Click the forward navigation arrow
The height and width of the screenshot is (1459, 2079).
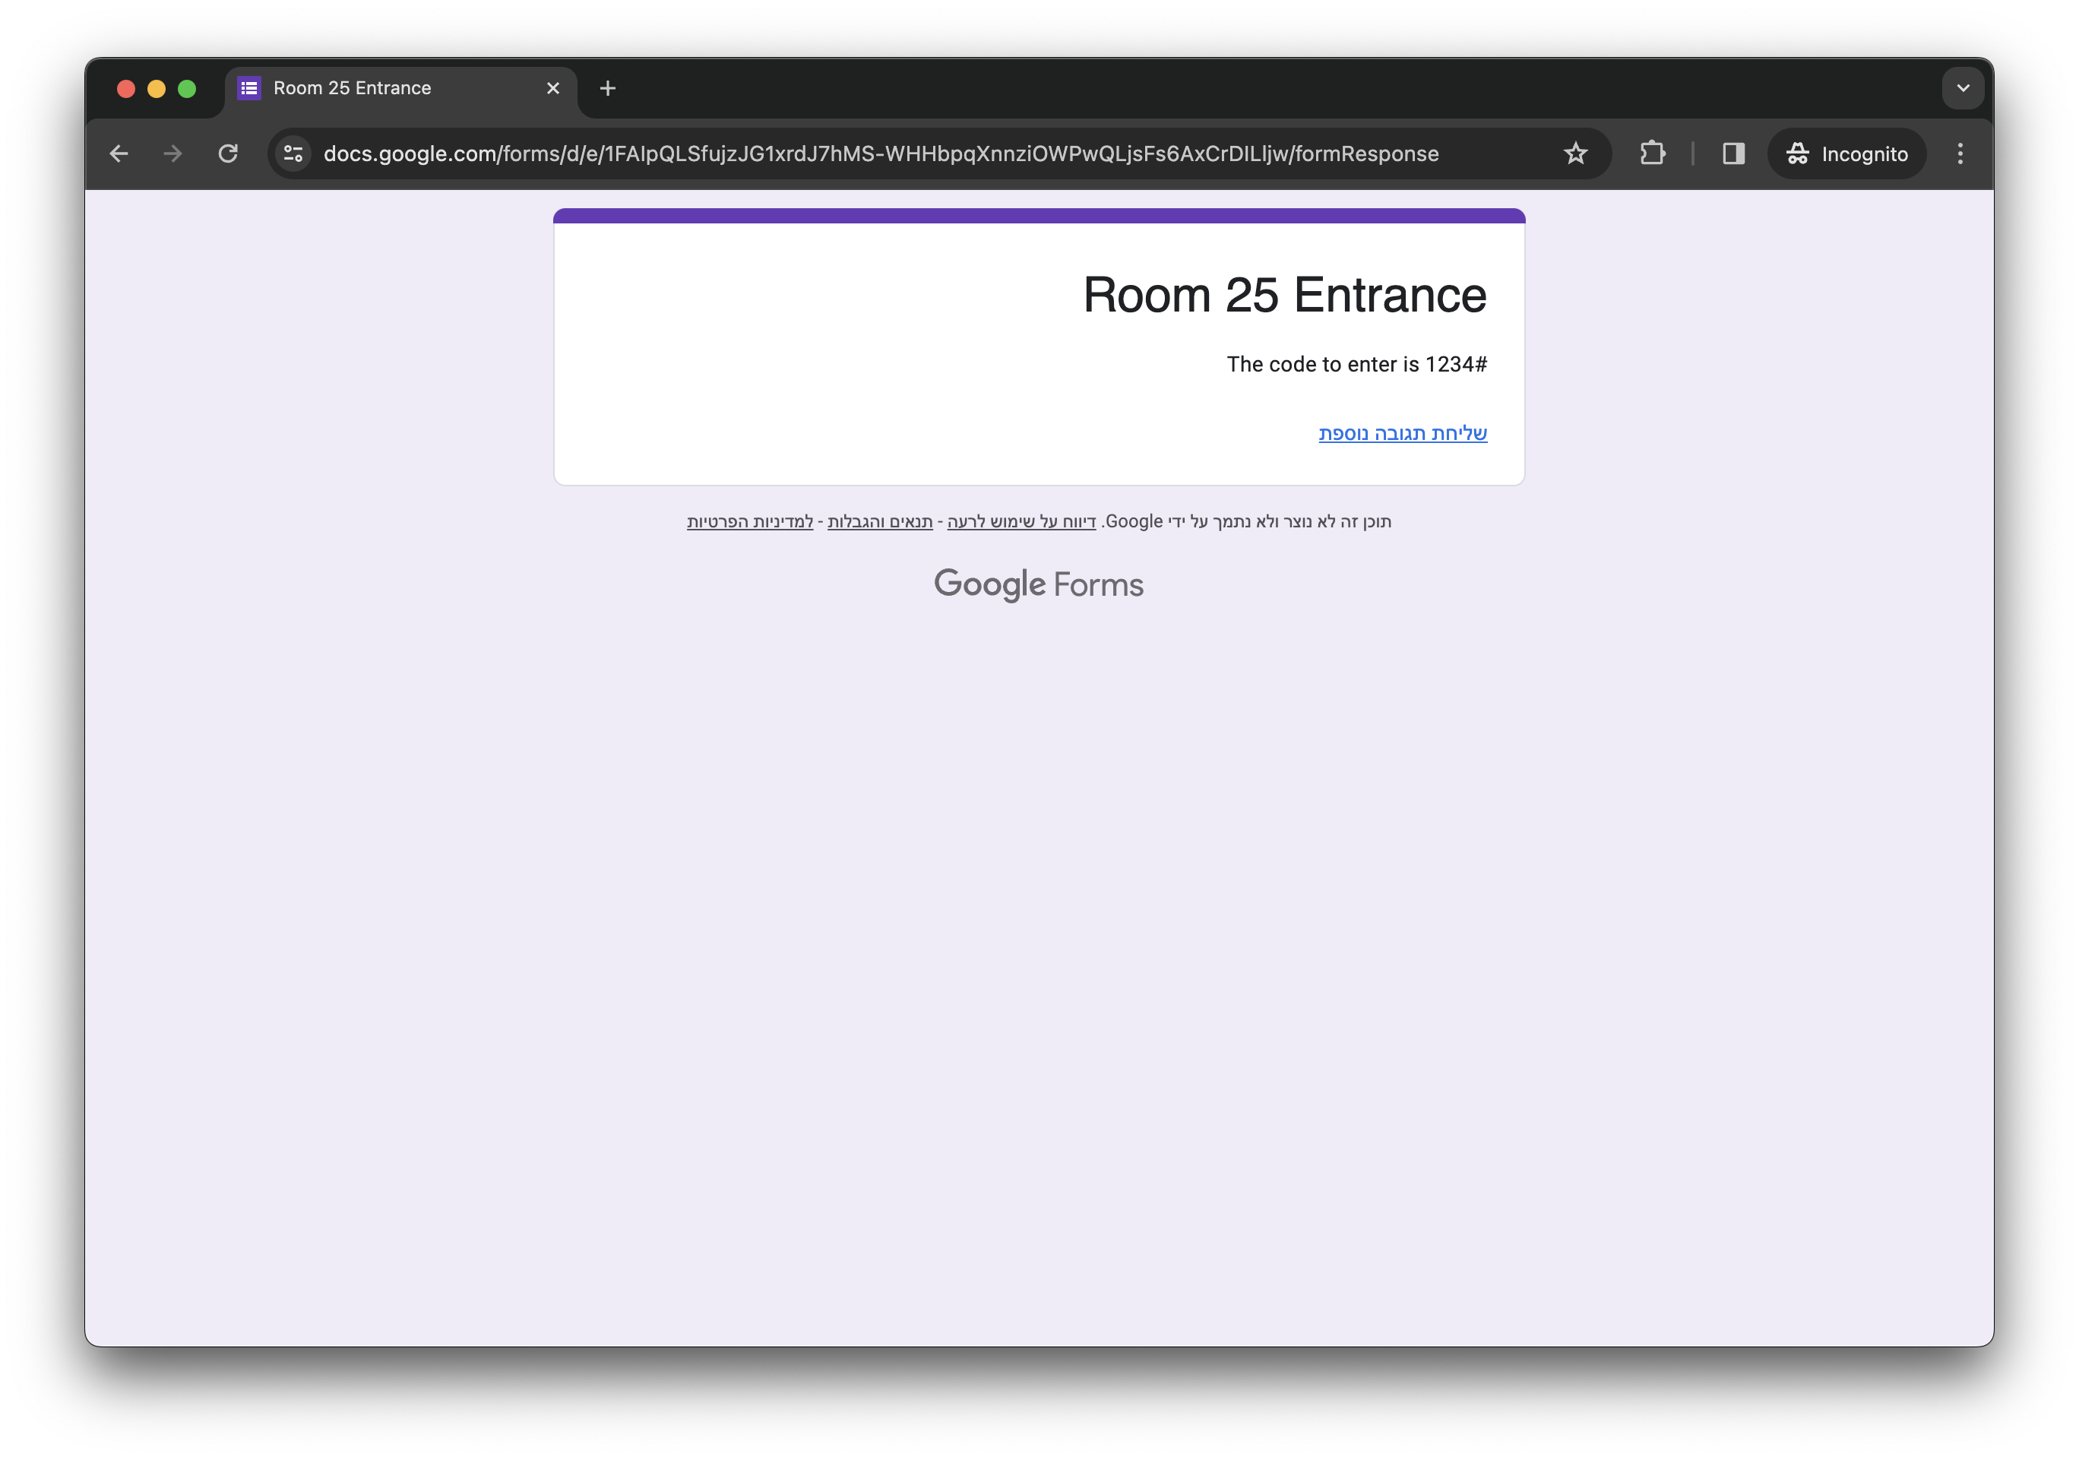click(173, 154)
